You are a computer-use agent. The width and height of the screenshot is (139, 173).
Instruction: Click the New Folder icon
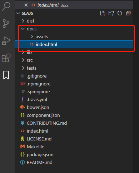click(x=111, y=13)
